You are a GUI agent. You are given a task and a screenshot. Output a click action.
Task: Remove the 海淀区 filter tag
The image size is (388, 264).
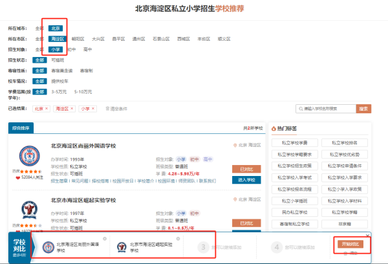71,109
